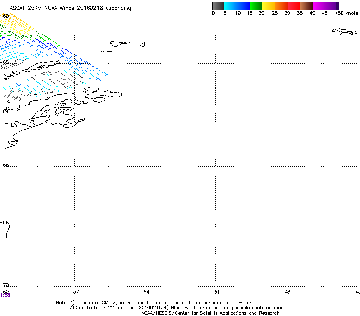This screenshot has width=360, height=316.
Task: Click the '-48' longitude label
Action: click(x=286, y=292)
